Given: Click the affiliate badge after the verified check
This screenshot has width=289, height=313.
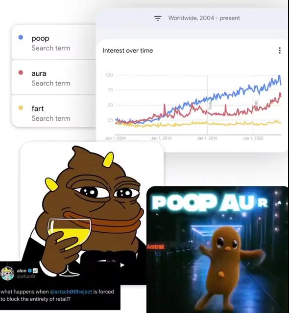Looking at the screenshot, I should tap(35, 270).
